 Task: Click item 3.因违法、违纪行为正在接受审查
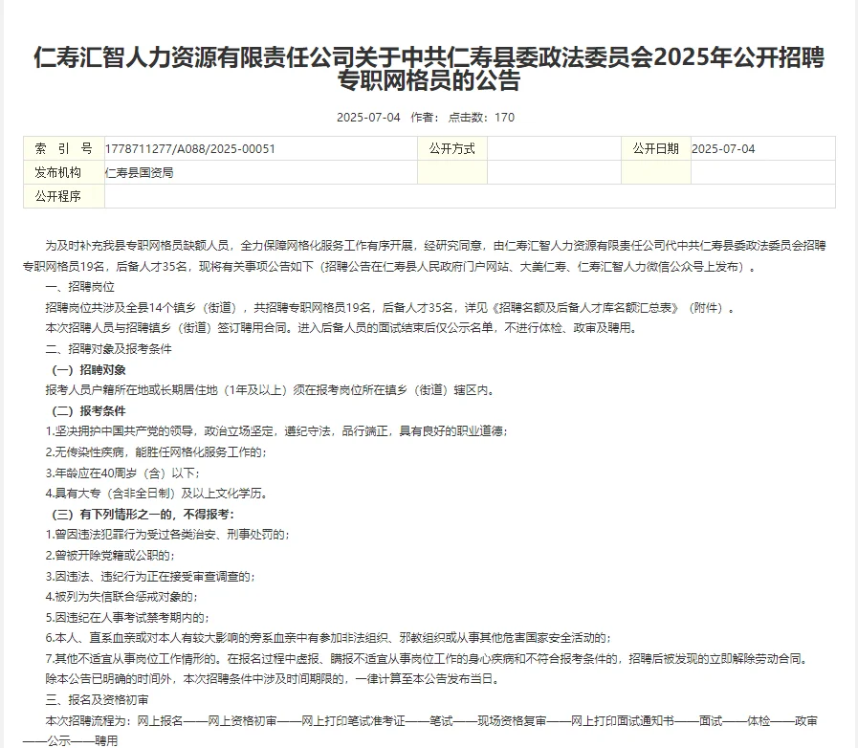tap(150, 576)
